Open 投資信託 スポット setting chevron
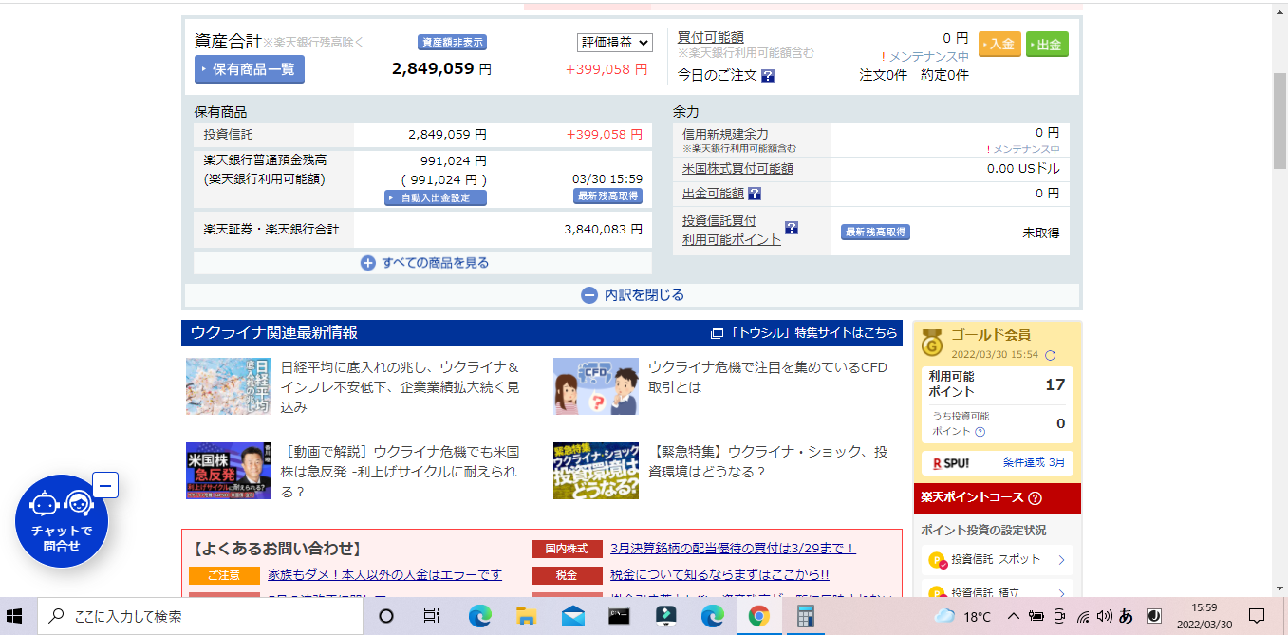Image resolution: width=1288 pixels, height=635 pixels. 1061,560
